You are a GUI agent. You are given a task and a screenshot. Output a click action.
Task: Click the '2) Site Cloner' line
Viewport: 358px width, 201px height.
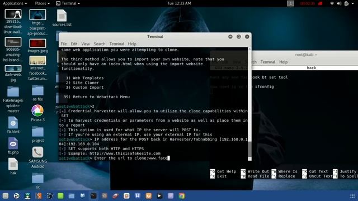82,83
